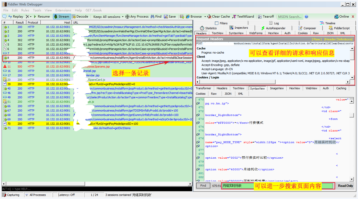This screenshot has width=358, height=199.
Task: Open the Tools menu
Action: click(37, 10)
